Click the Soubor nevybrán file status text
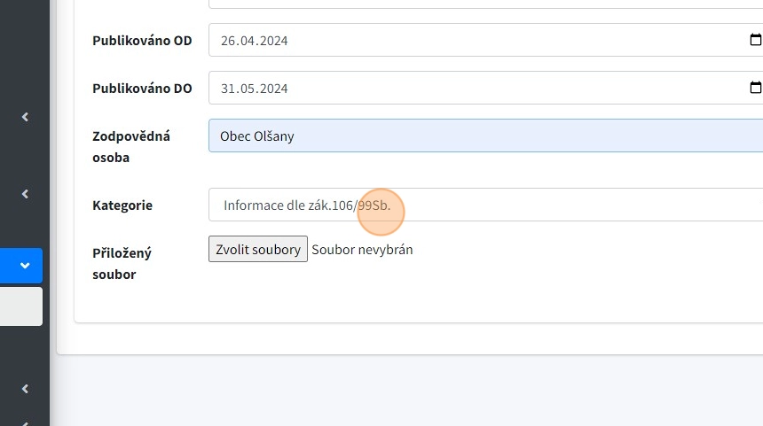 362,250
